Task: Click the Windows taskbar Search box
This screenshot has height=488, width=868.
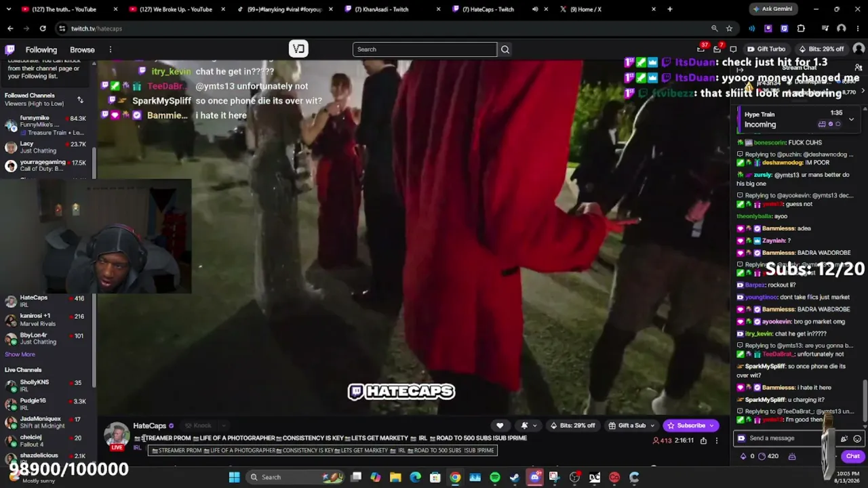Action: coord(295,477)
